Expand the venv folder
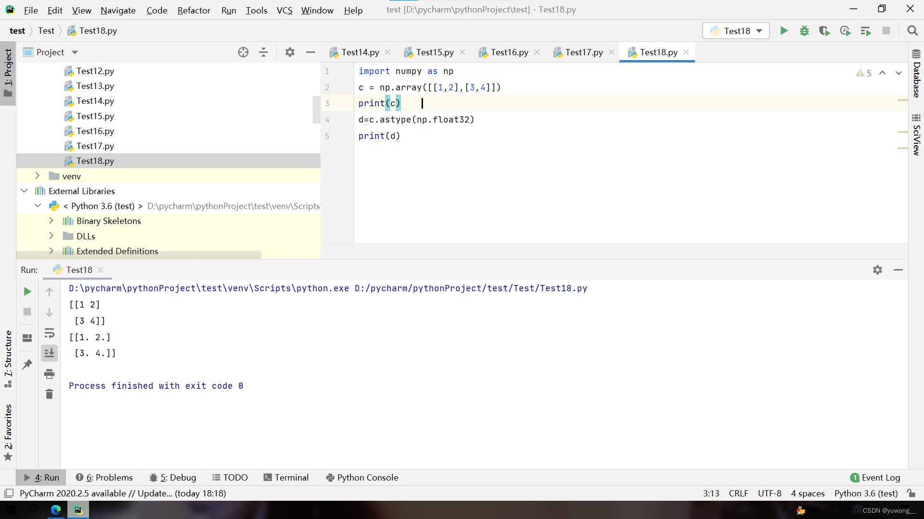924x519 pixels. pyautogui.click(x=38, y=176)
